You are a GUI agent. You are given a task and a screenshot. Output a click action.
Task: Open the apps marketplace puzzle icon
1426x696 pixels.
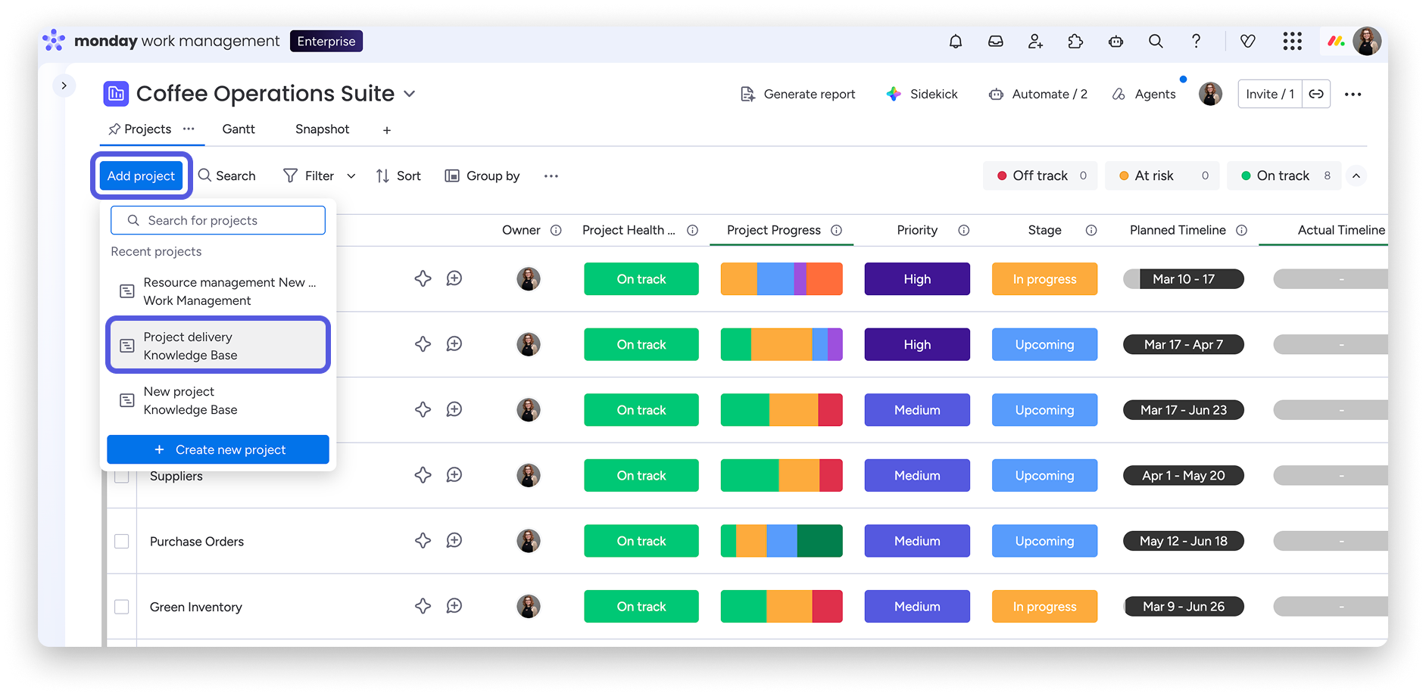pos(1075,42)
